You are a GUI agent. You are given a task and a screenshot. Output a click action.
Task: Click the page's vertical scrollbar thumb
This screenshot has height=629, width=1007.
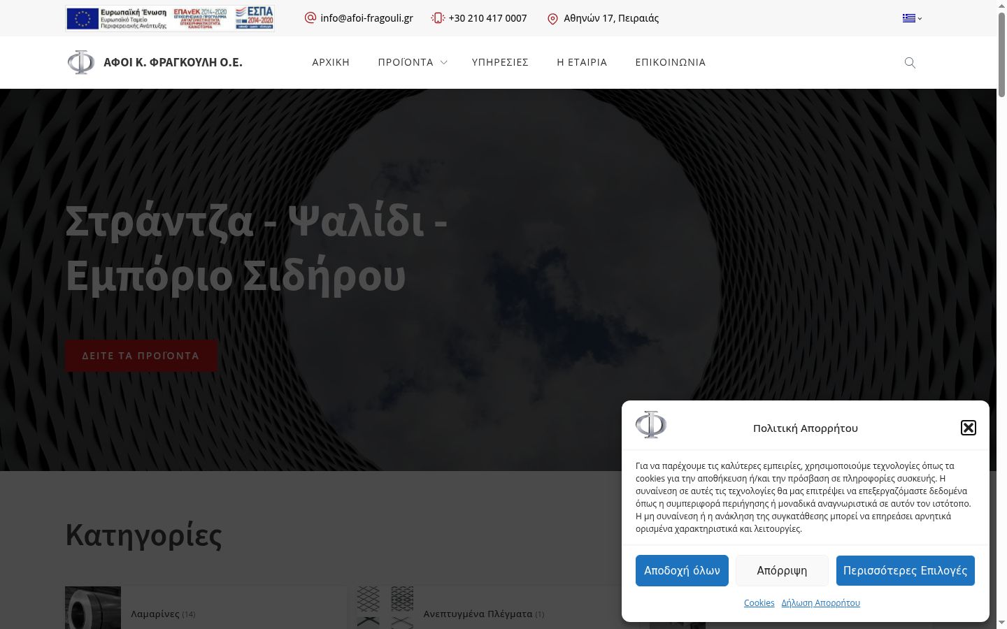pos(1001,55)
